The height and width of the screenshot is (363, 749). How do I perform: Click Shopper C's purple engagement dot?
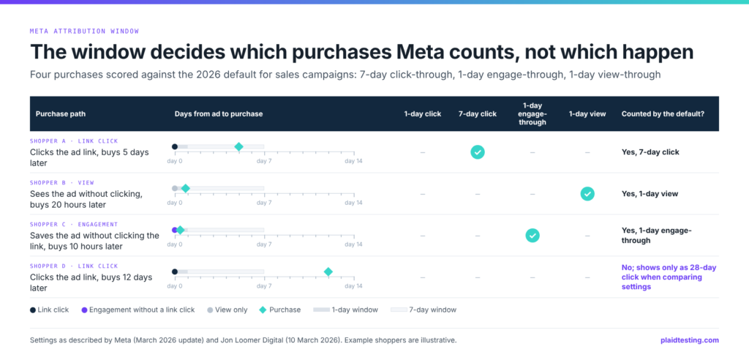pos(174,231)
